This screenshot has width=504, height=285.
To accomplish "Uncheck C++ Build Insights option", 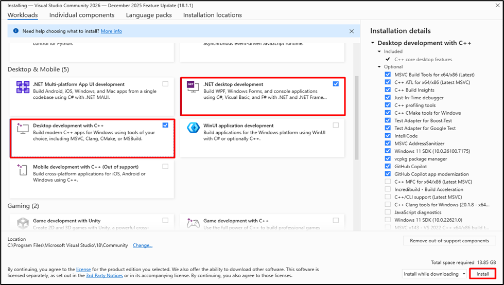I will pyautogui.click(x=388, y=90).
